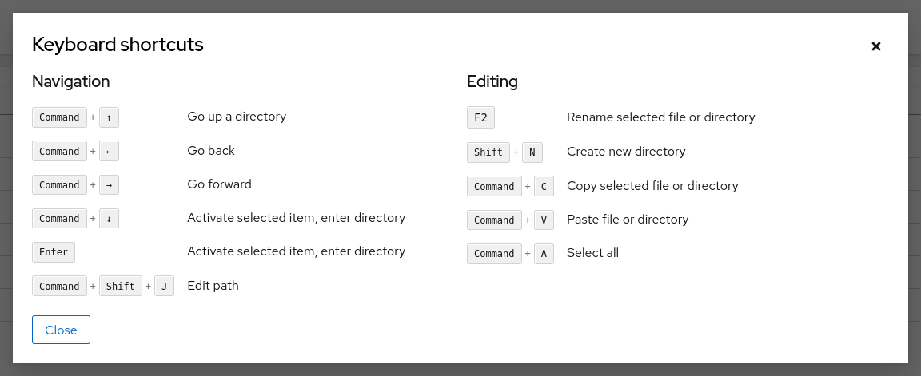Click the J key badge
This screenshot has width=921, height=376.
point(164,286)
